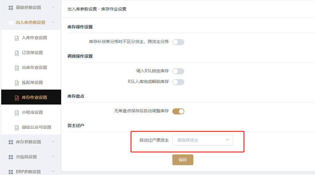315x175 pixels.
Task: Open the 请选择货主 dropdown
Action: coord(203,140)
